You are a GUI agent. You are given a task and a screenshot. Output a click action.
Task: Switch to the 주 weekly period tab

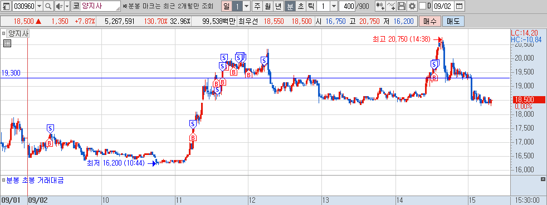(x=257, y=6)
